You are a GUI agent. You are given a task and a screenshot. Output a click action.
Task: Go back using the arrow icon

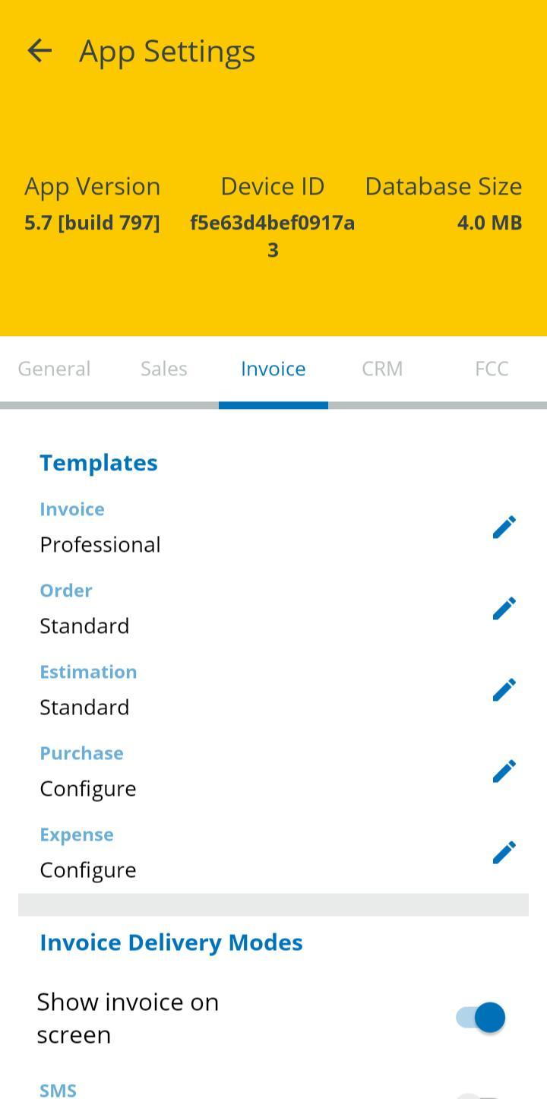pyautogui.click(x=39, y=51)
